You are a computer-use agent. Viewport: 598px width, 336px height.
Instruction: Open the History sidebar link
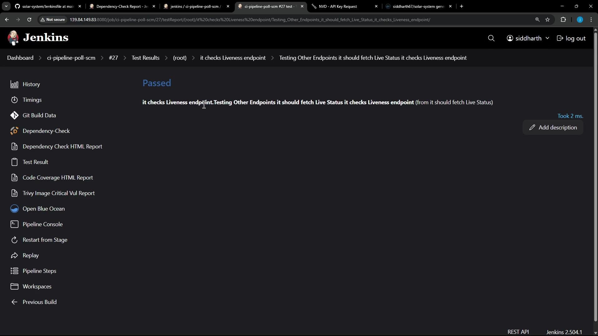[x=25, y=84]
